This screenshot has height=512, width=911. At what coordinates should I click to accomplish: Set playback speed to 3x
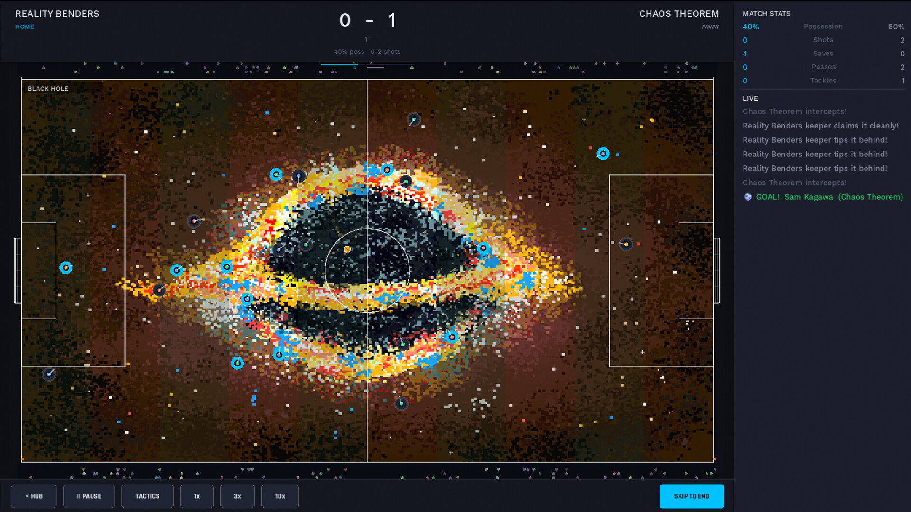tap(237, 496)
